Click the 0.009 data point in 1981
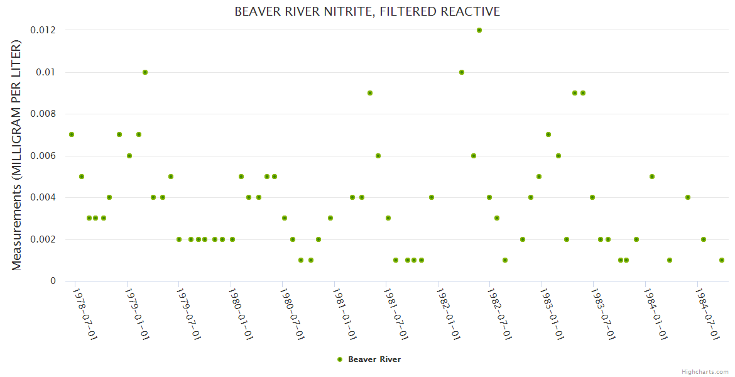 click(370, 93)
